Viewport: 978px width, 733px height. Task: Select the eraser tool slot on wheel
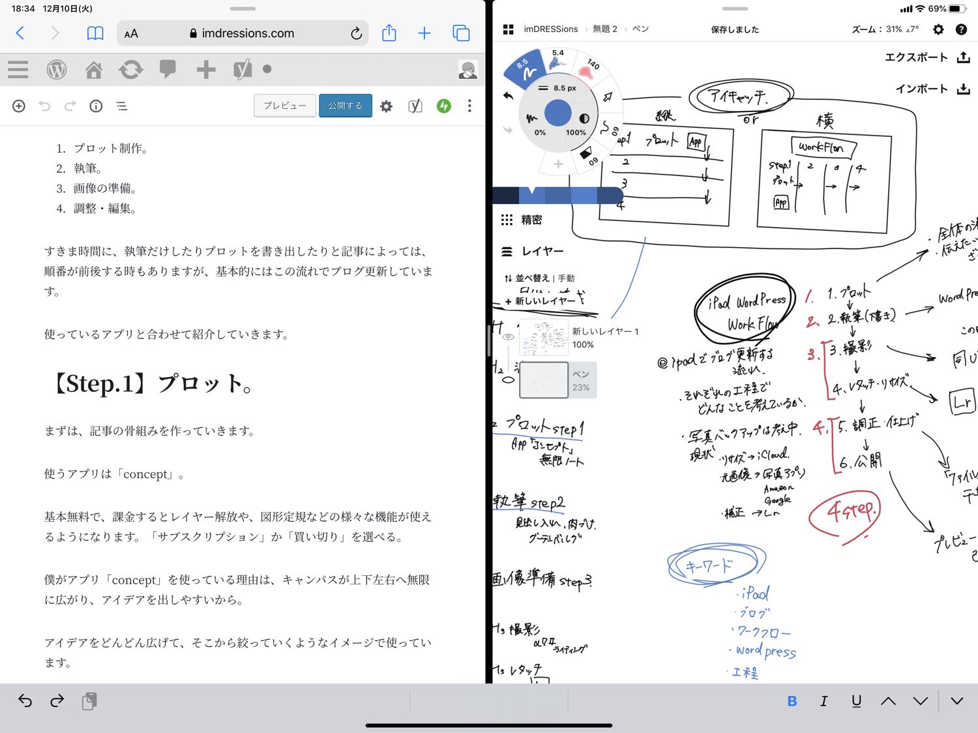point(589,157)
